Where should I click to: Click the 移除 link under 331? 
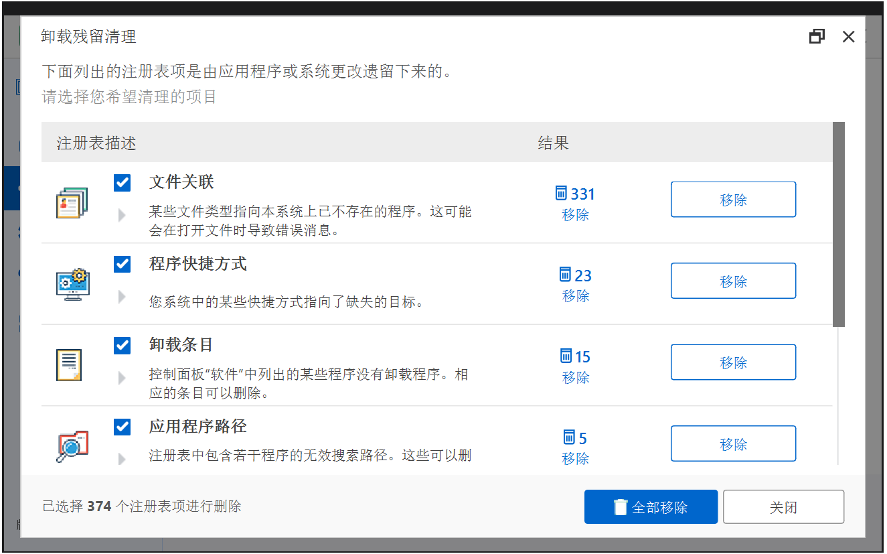tap(576, 215)
